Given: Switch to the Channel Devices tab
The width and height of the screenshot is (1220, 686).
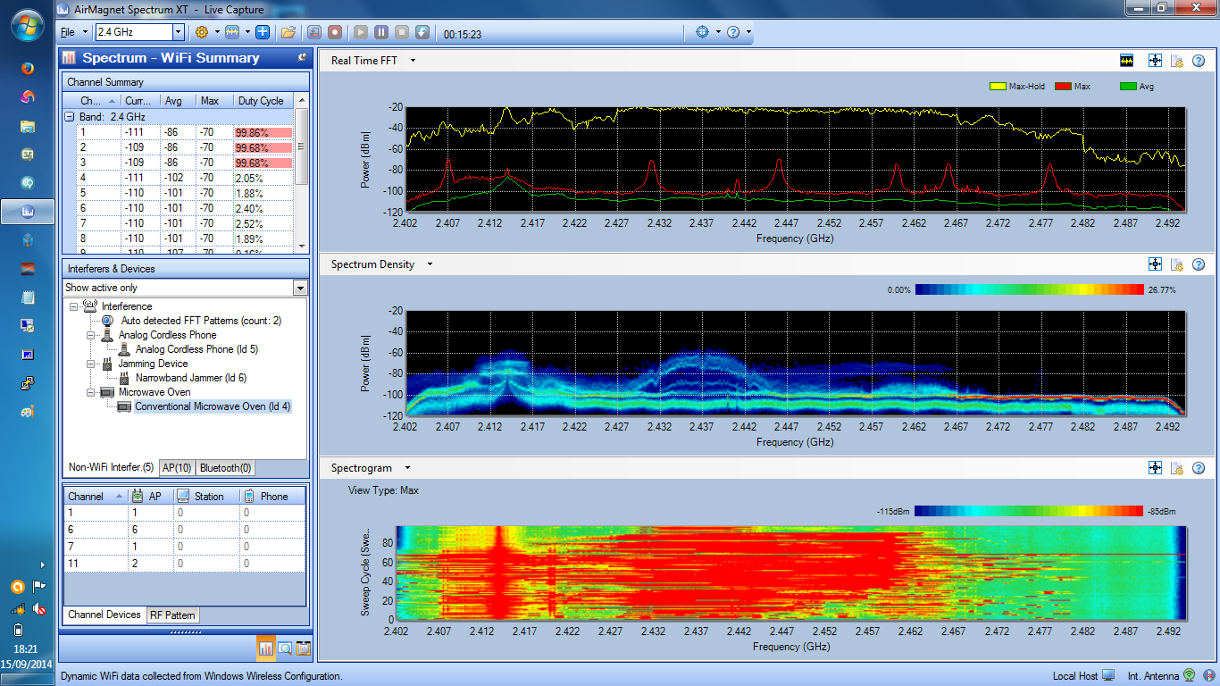Looking at the screenshot, I should tap(104, 615).
